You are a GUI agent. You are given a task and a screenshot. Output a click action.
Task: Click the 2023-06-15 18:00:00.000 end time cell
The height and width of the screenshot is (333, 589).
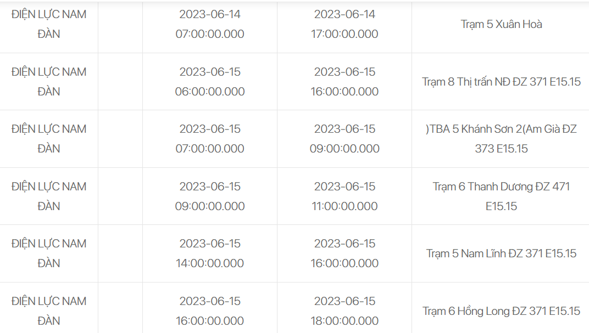[344, 311]
